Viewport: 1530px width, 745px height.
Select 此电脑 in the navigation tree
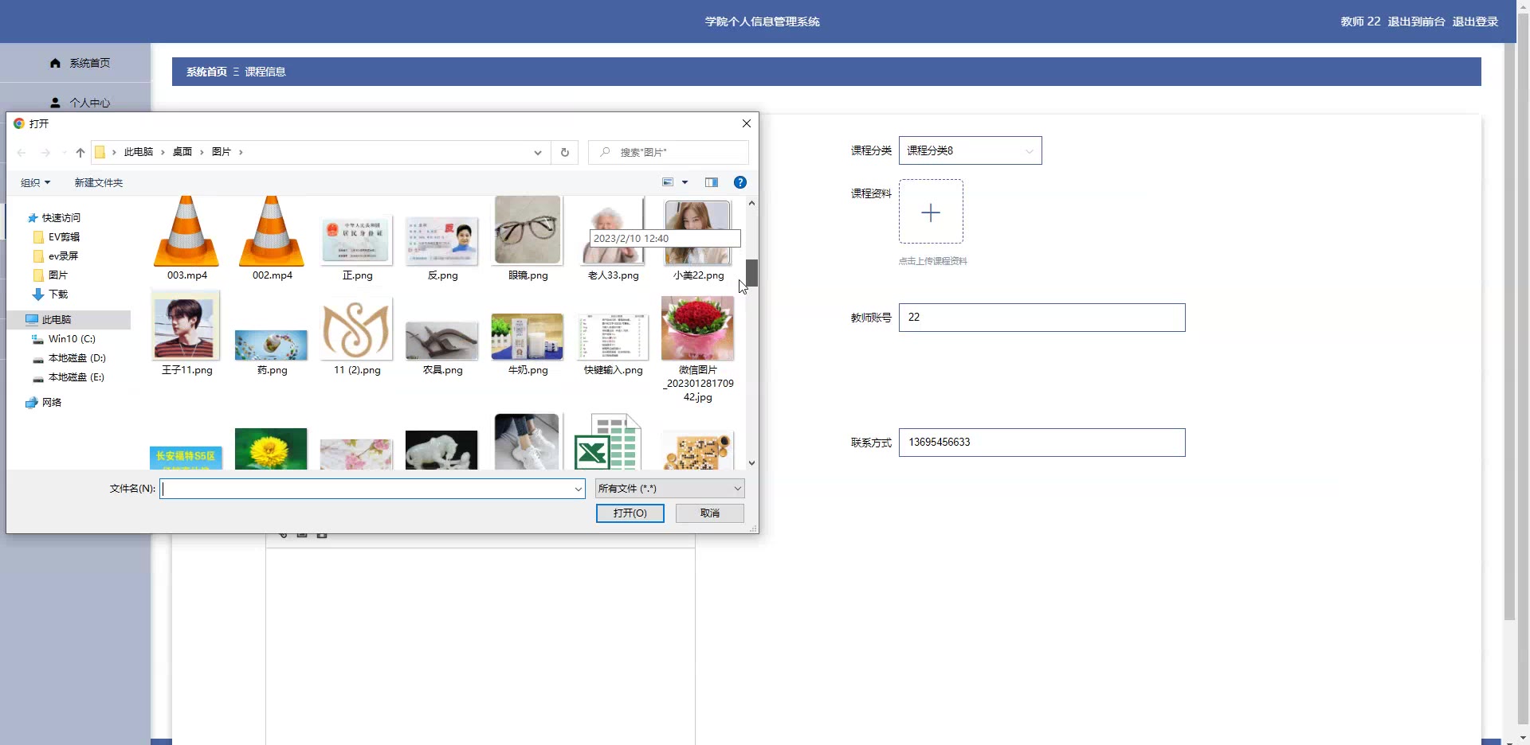(x=57, y=319)
